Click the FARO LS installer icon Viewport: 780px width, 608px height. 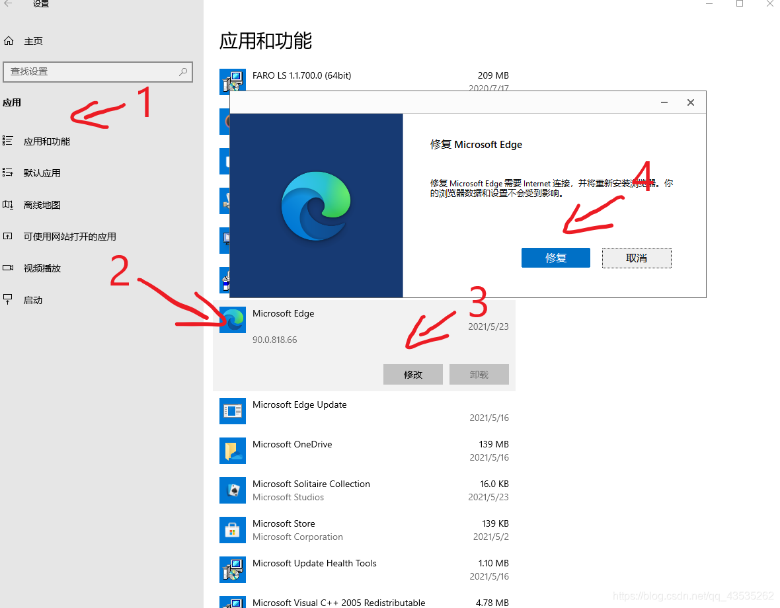[x=232, y=81]
